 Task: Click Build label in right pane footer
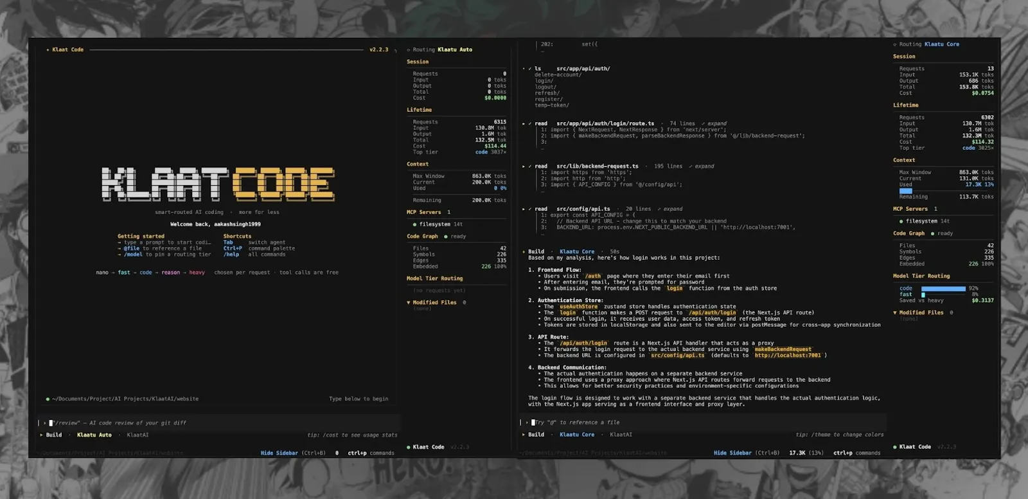pos(536,435)
